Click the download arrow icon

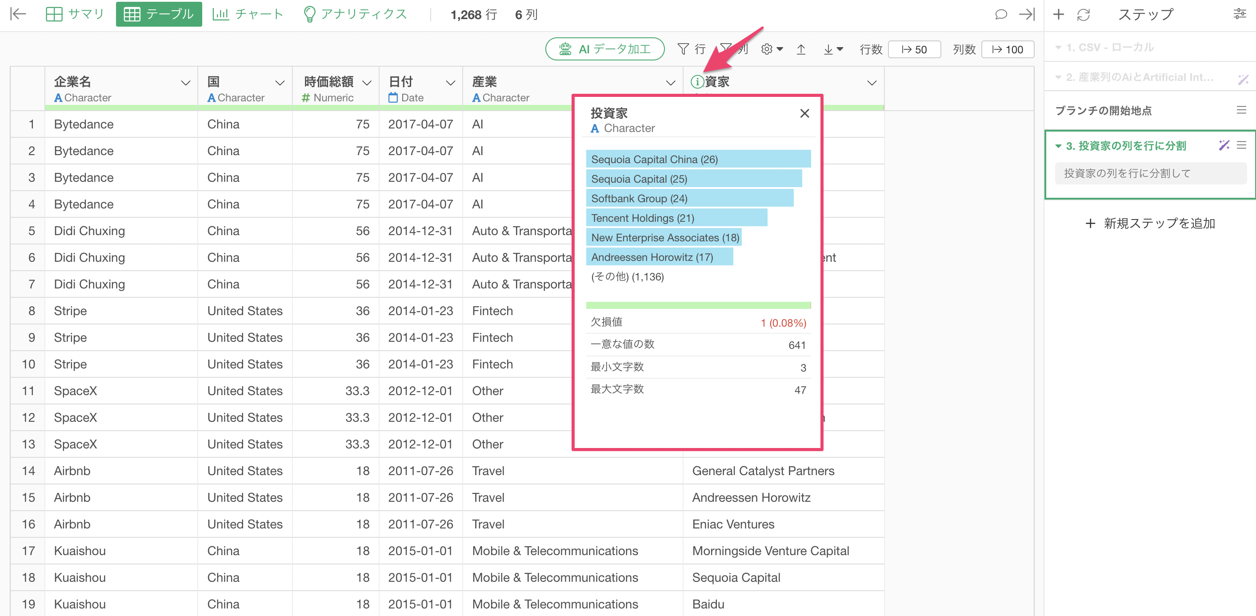(833, 49)
